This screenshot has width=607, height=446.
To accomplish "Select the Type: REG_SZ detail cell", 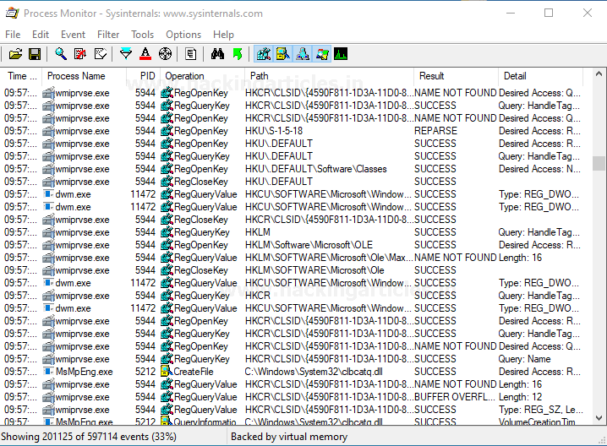I will coord(541,410).
